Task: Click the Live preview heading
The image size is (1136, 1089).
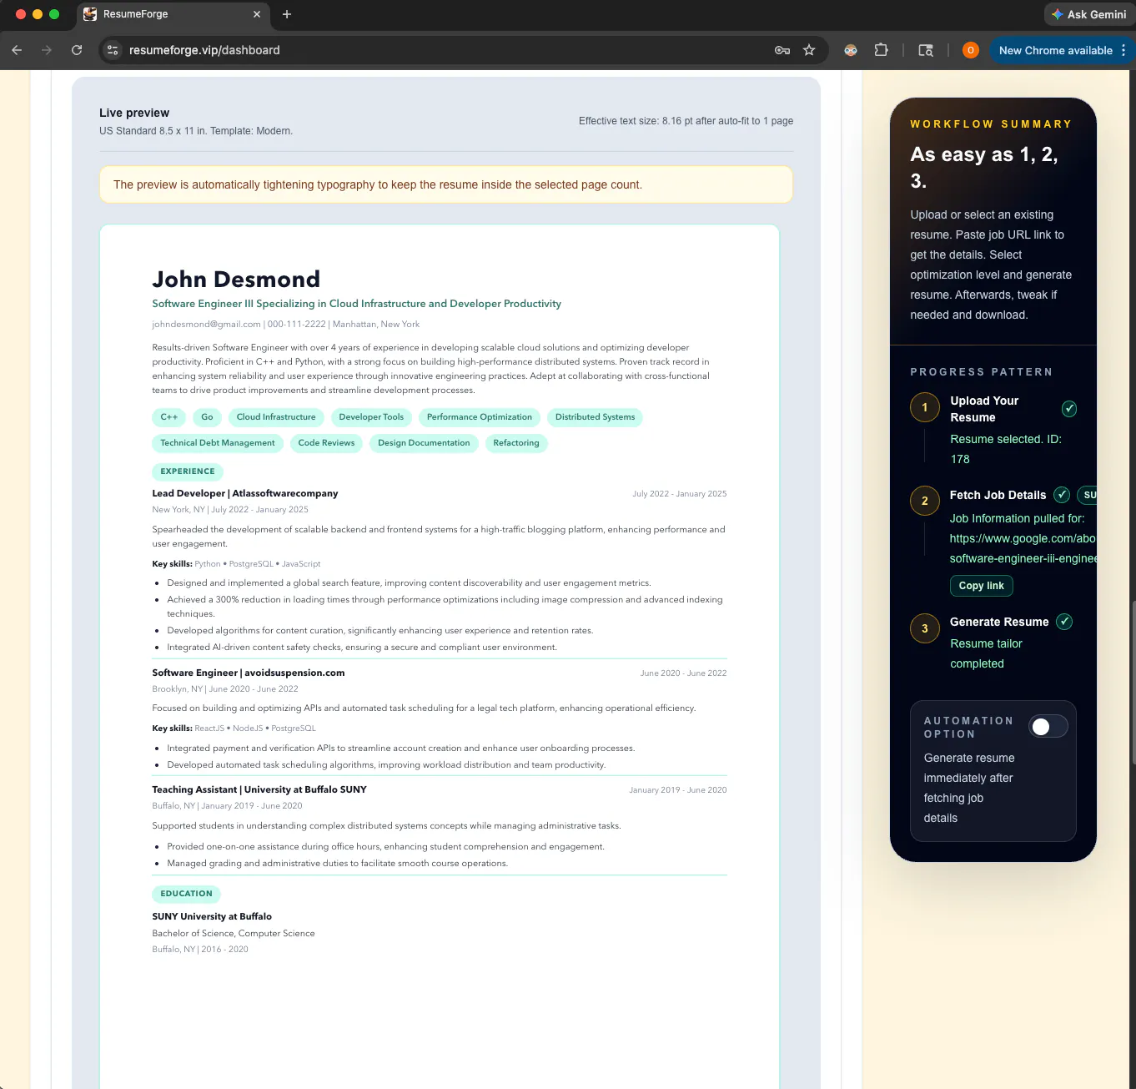Action: click(134, 113)
